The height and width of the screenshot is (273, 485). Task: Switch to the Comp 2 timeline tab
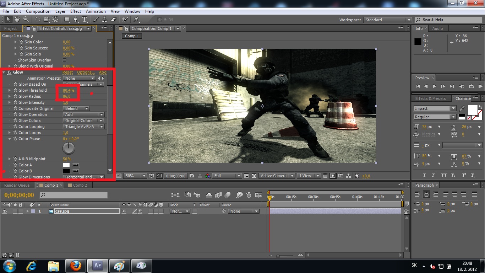point(80,185)
